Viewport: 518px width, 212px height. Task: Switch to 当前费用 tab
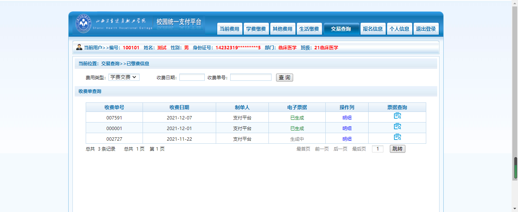(x=229, y=29)
